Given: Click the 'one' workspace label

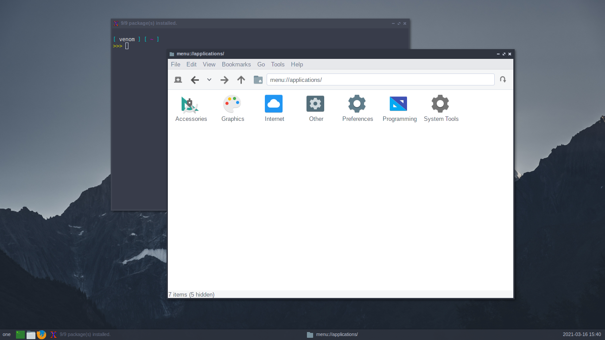Looking at the screenshot, I should click(7, 335).
